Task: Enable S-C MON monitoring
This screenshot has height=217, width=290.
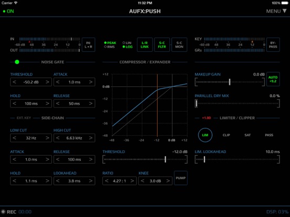Action: 179,45
